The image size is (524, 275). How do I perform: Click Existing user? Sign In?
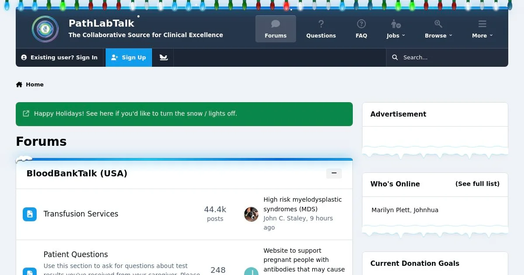(x=60, y=58)
